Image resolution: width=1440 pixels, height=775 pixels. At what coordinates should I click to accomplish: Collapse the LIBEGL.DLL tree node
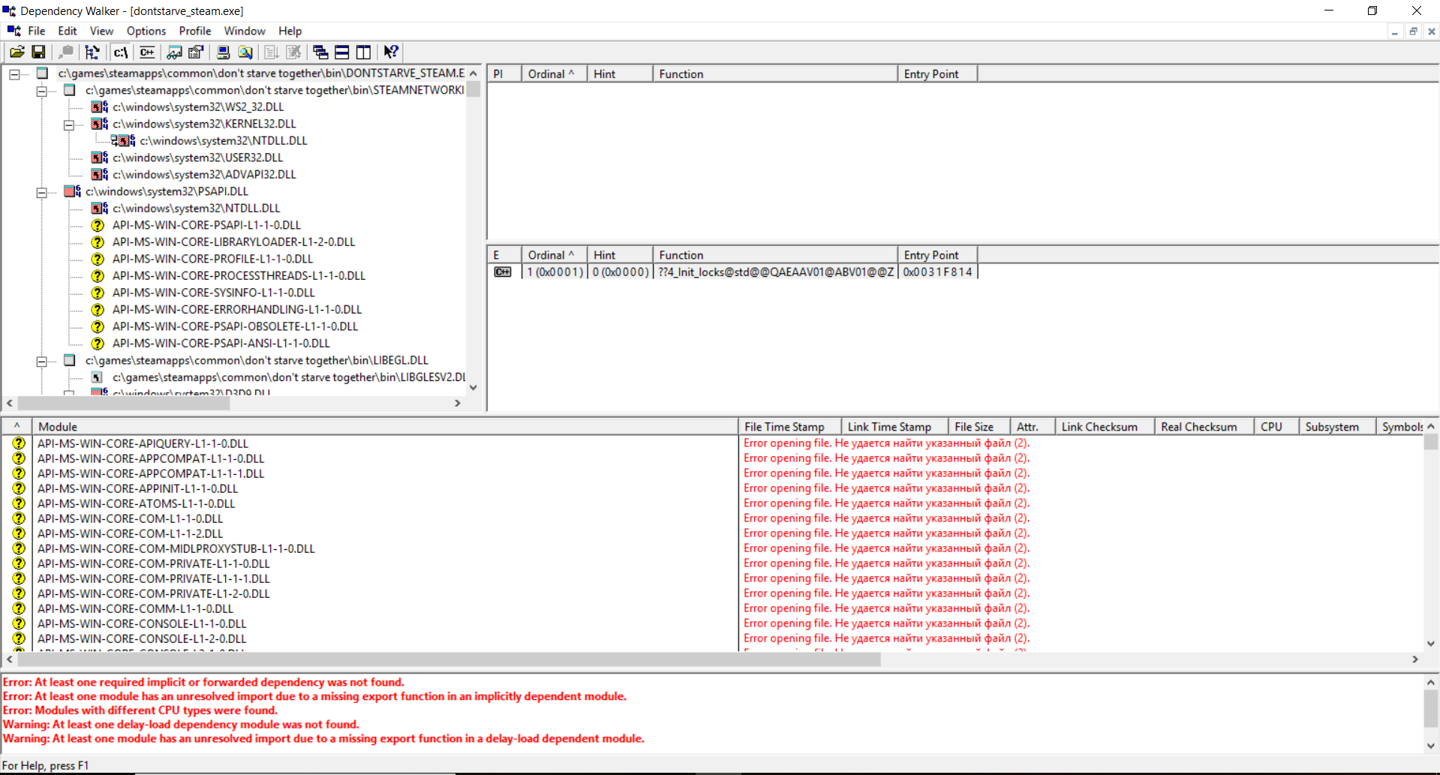41,361
